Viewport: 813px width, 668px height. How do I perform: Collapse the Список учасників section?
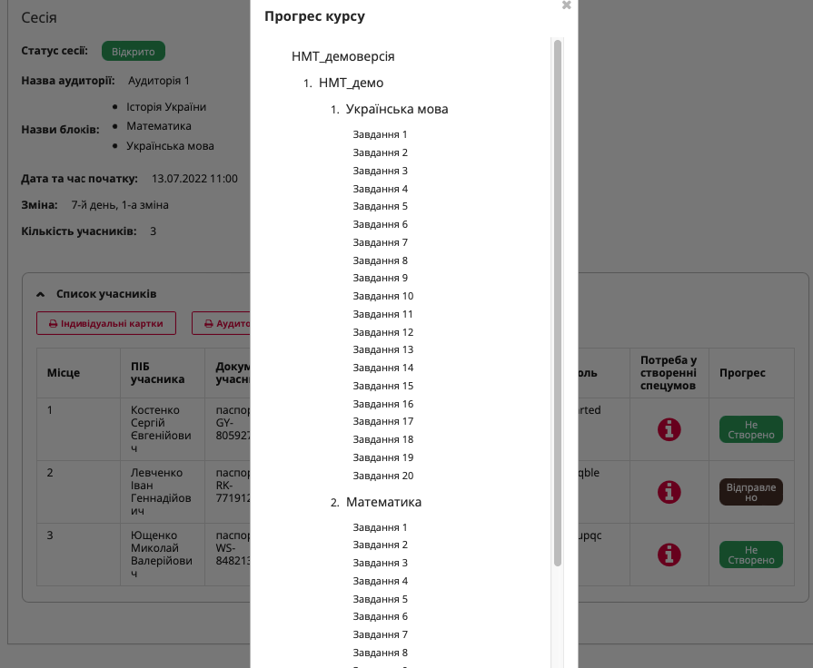pos(41,293)
